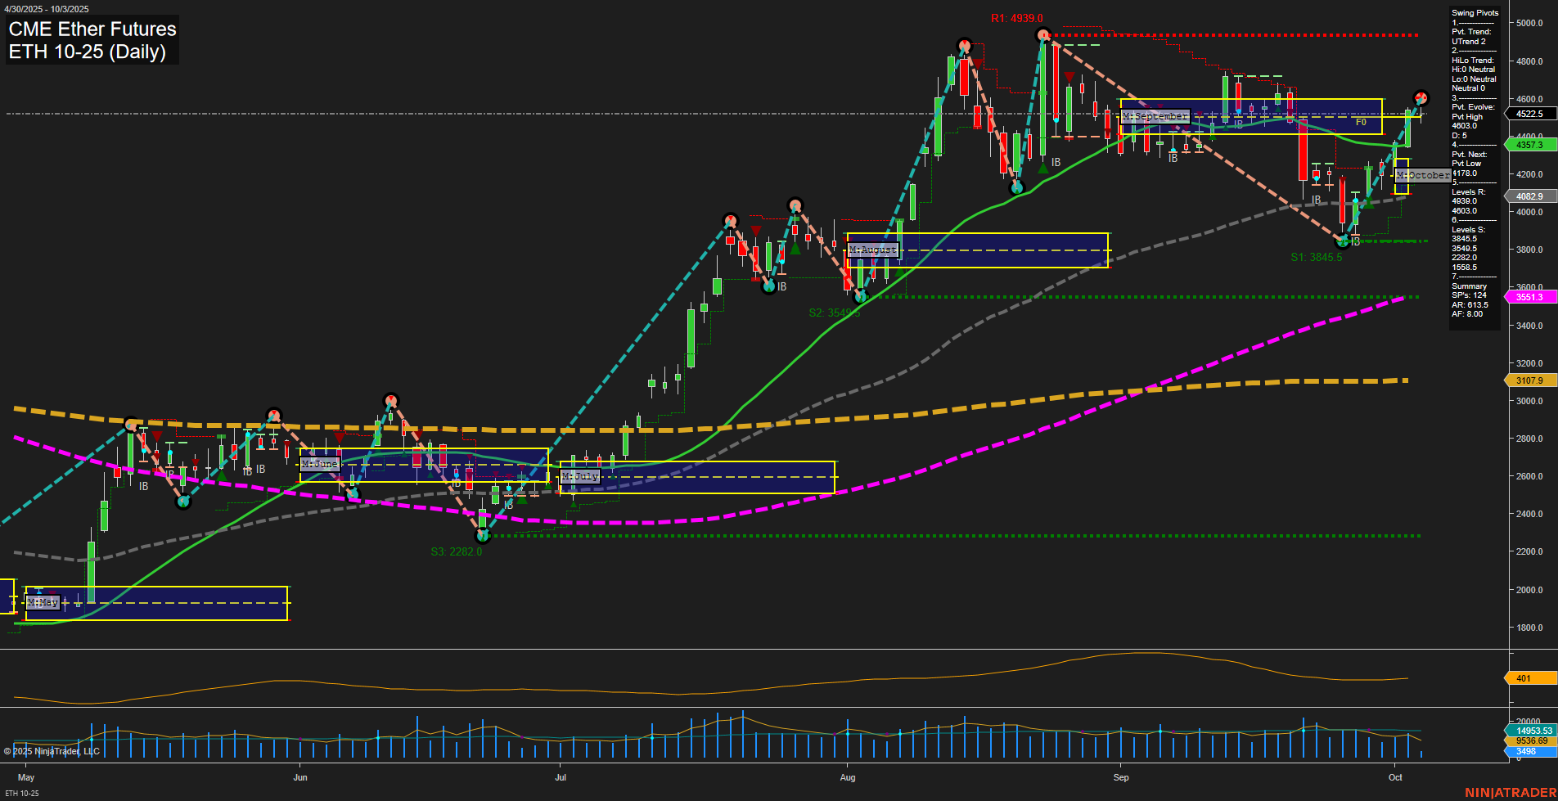Open the M:October label box

[1423, 174]
